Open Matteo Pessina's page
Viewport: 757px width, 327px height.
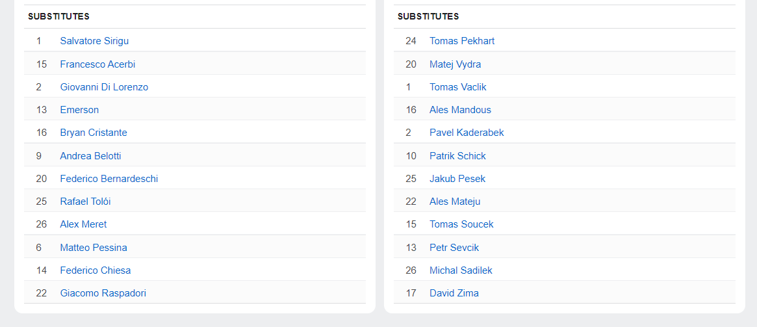tap(94, 248)
